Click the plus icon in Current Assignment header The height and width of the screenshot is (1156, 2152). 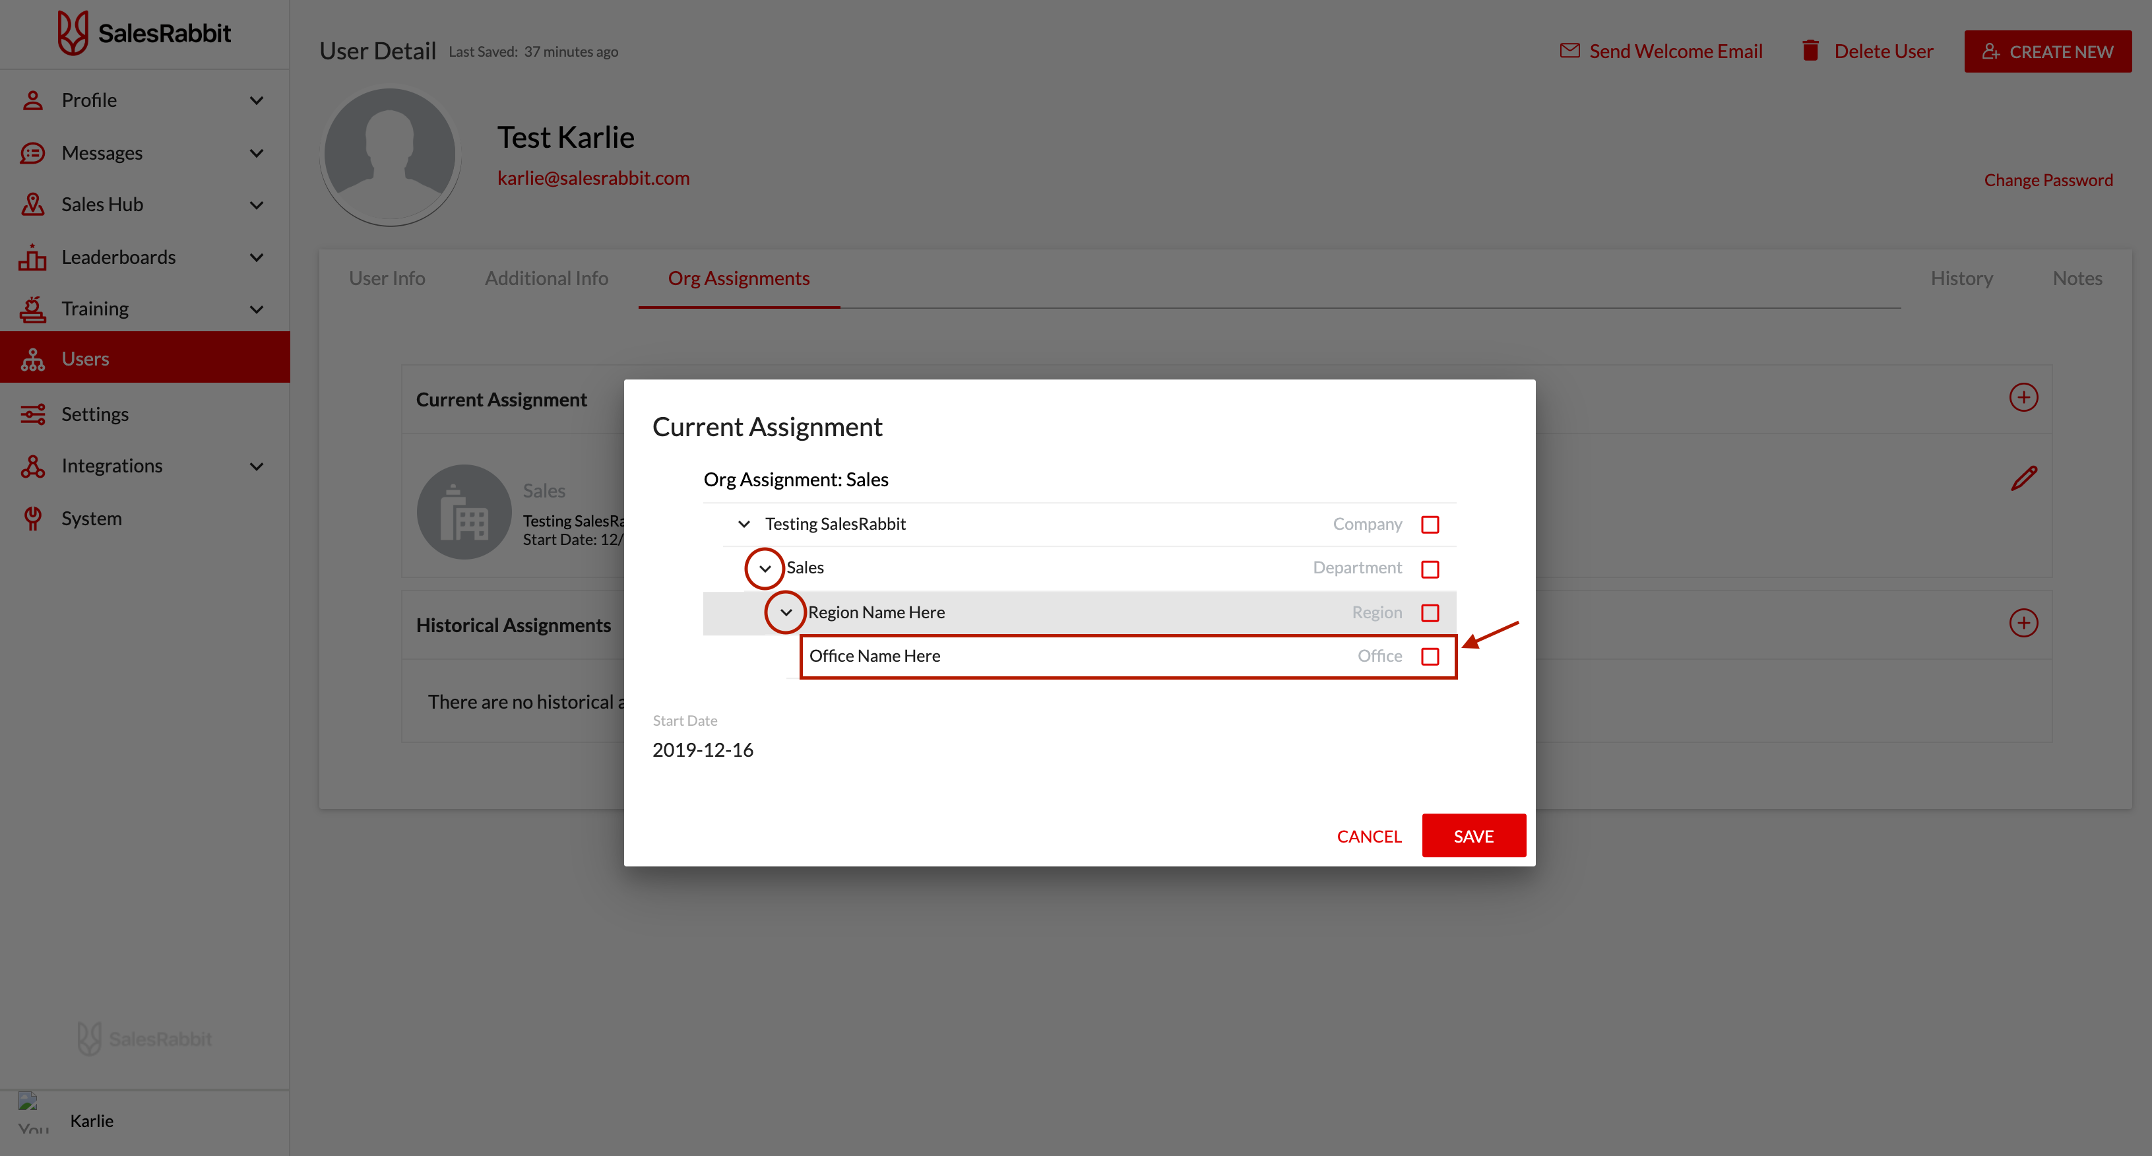[x=2023, y=398]
